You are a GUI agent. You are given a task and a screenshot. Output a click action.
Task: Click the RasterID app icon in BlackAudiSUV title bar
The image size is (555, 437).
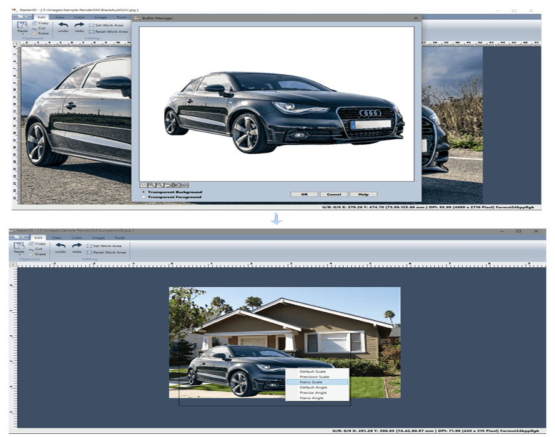coord(15,10)
